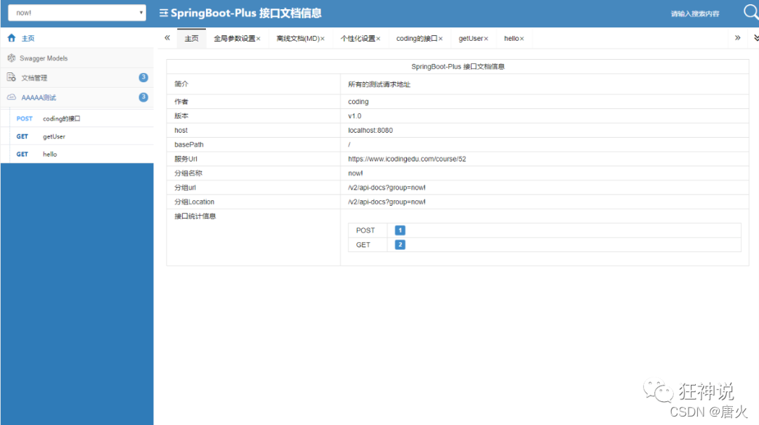Image resolution: width=759 pixels, height=425 pixels.
Task: Click the 分组url /v2/api-docs value
Action: click(x=387, y=188)
